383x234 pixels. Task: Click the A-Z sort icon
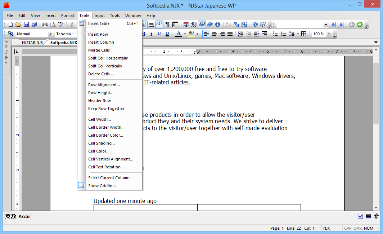[x=228, y=24]
